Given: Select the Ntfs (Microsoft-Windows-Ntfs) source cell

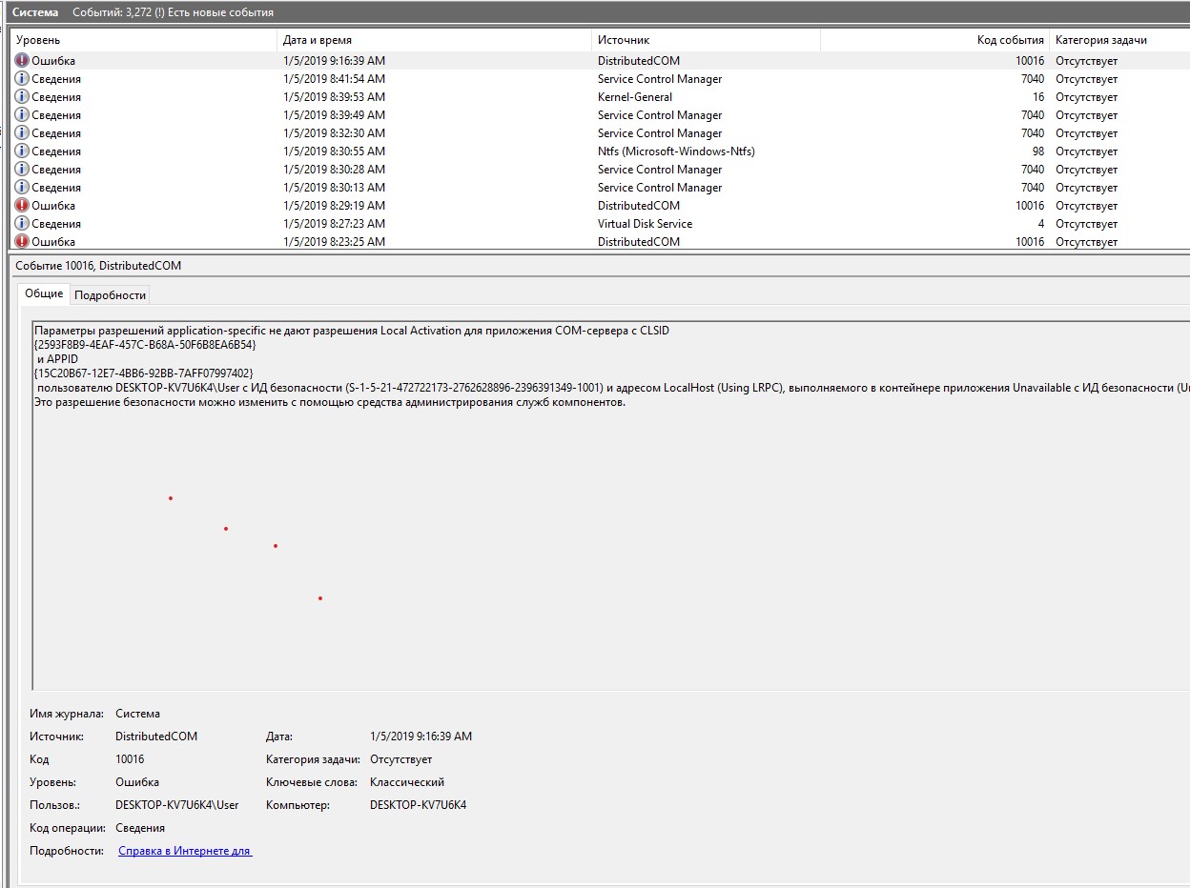Looking at the screenshot, I should coord(676,151).
